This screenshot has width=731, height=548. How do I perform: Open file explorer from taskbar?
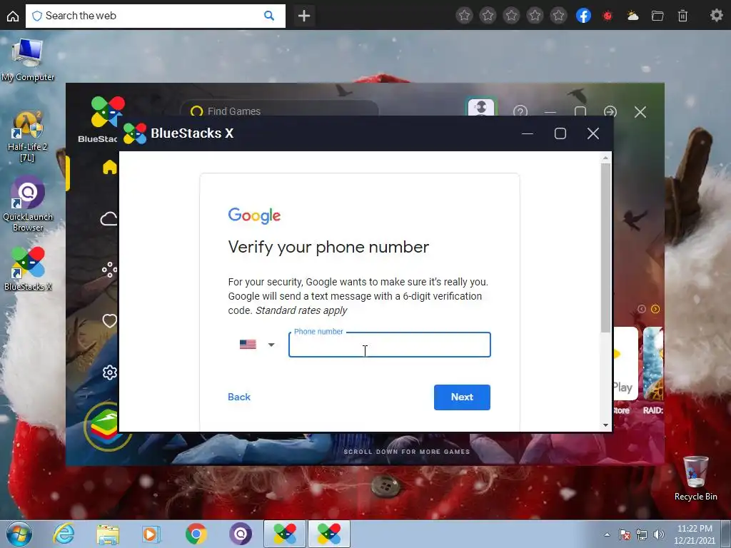108,534
